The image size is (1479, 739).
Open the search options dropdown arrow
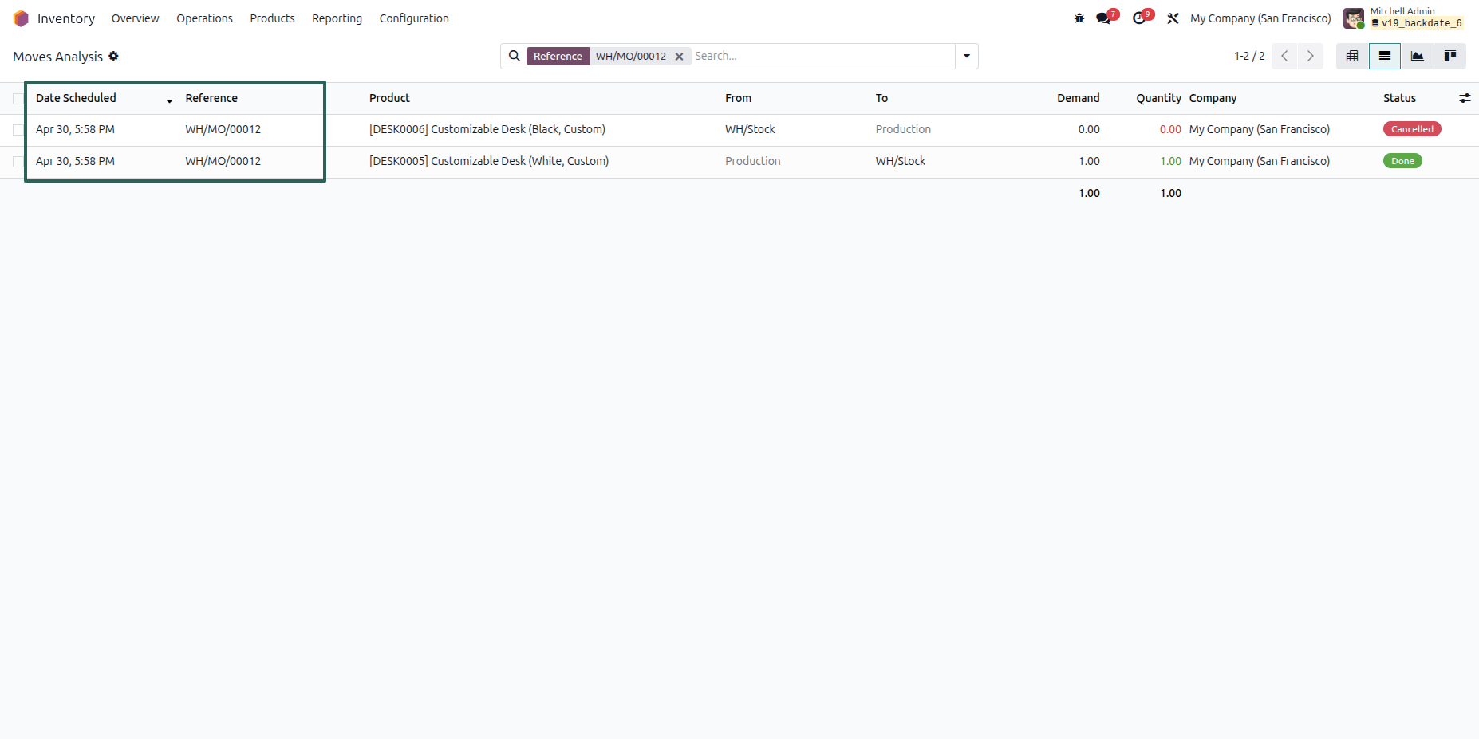click(x=967, y=56)
